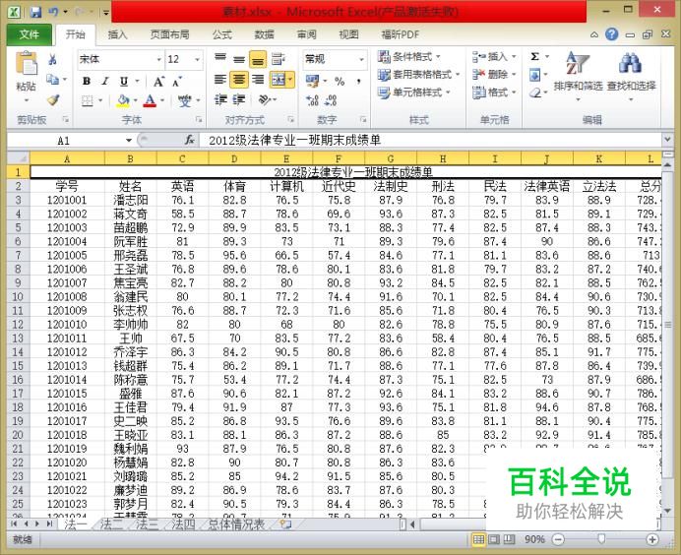Open fill color dropdown arrow
The width and height of the screenshot is (681, 555).
(136, 100)
